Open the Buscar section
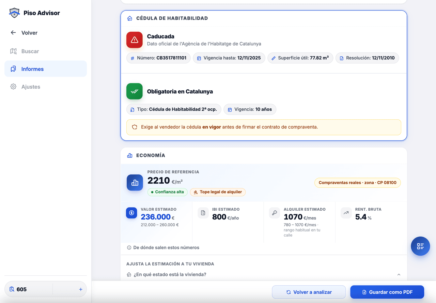Viewport: 436px width, 303px height. click(x=46, y=51)
